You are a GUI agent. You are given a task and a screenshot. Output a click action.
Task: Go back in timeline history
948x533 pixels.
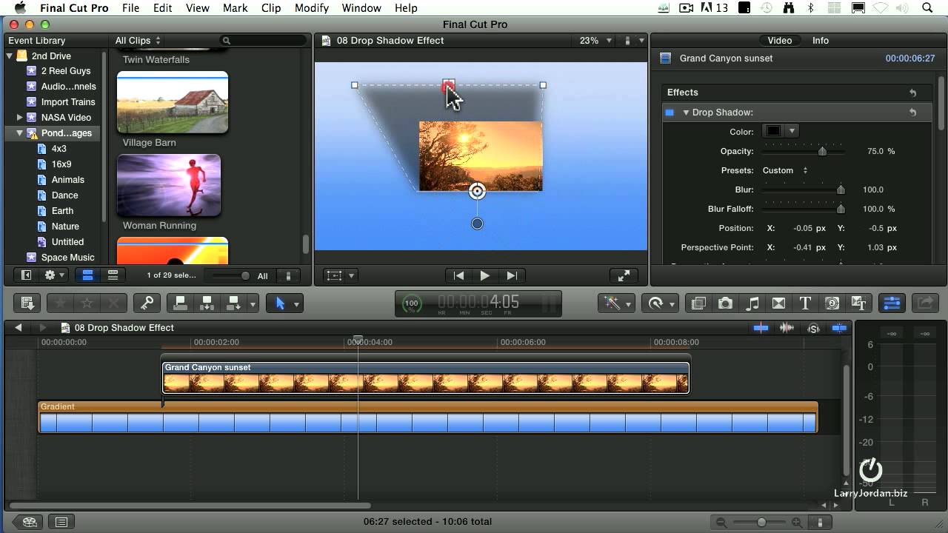[19, 328]
